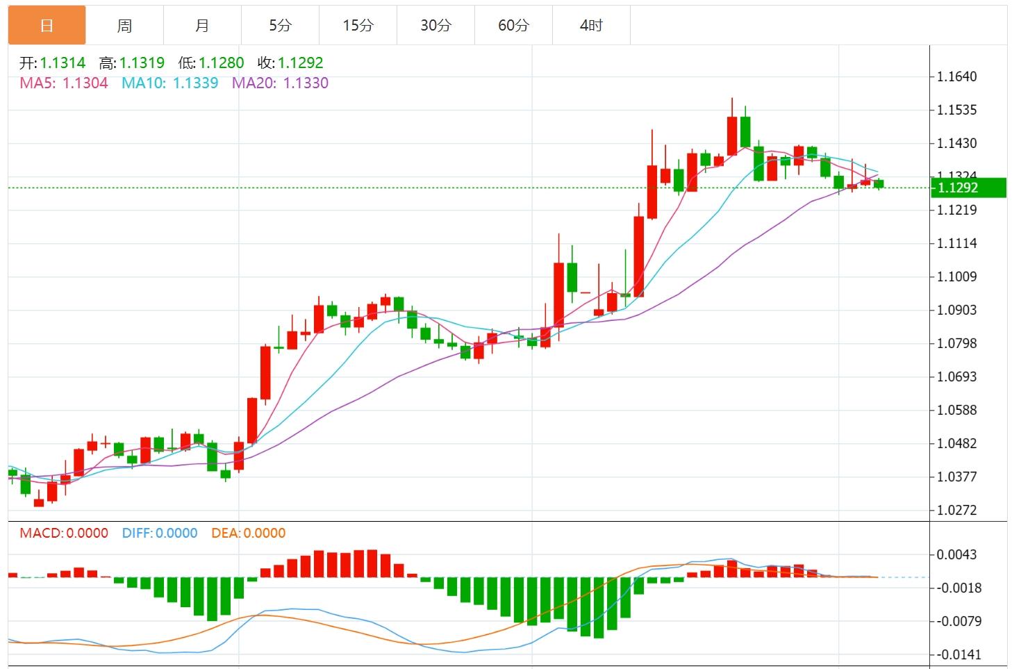The width and height of the screenshot is (1012, 669).
Task: Select the blue DIFF indicator label
Action: [x=160, y=534]
